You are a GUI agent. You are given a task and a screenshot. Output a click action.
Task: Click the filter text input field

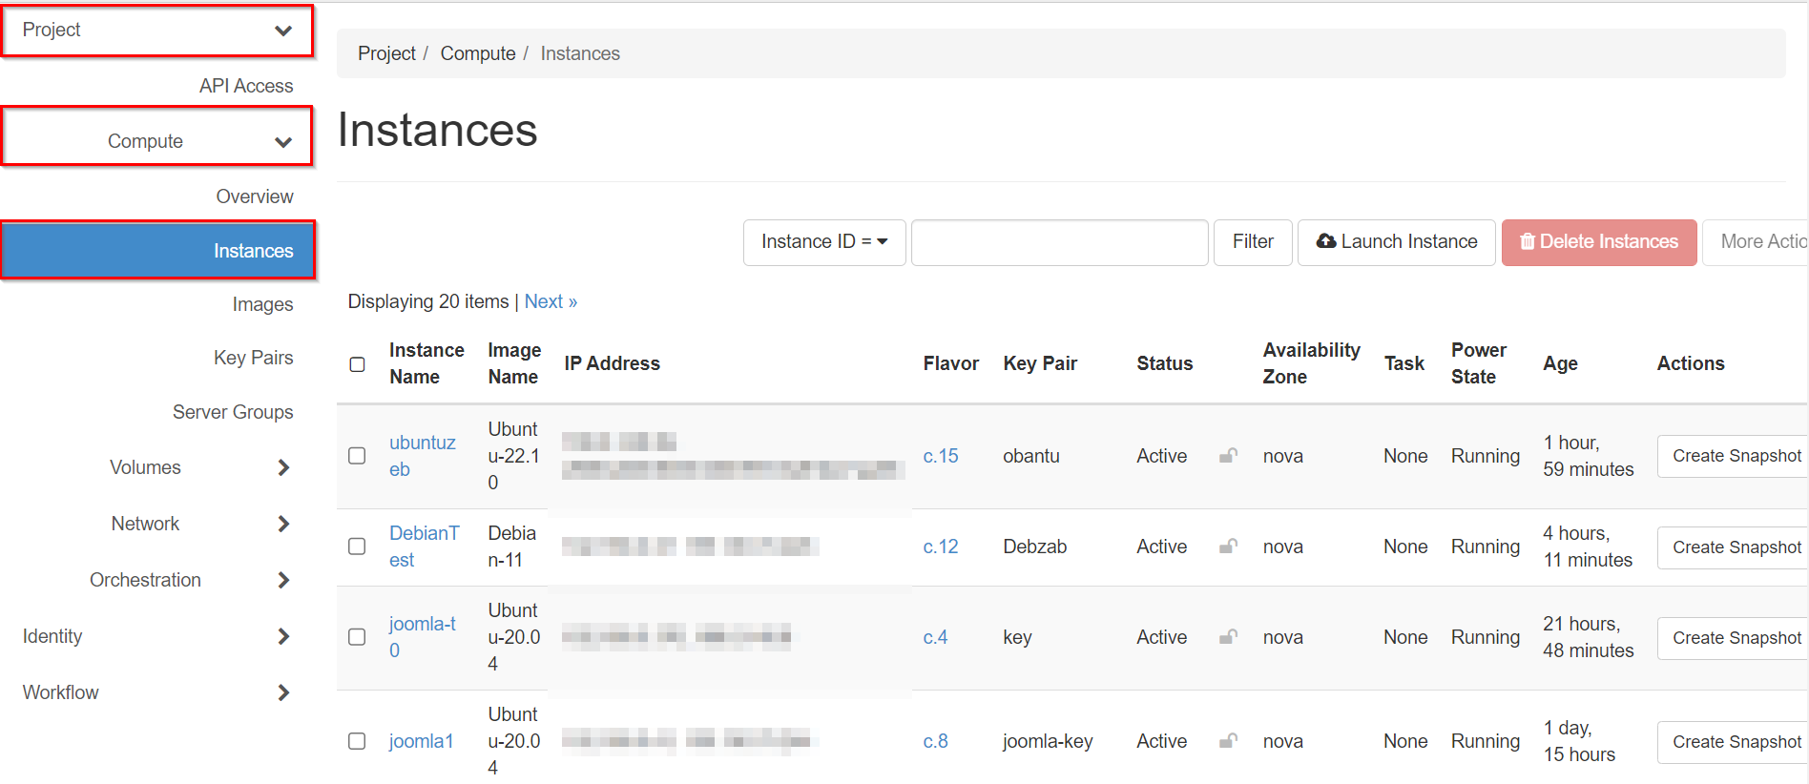[1059, 242]
